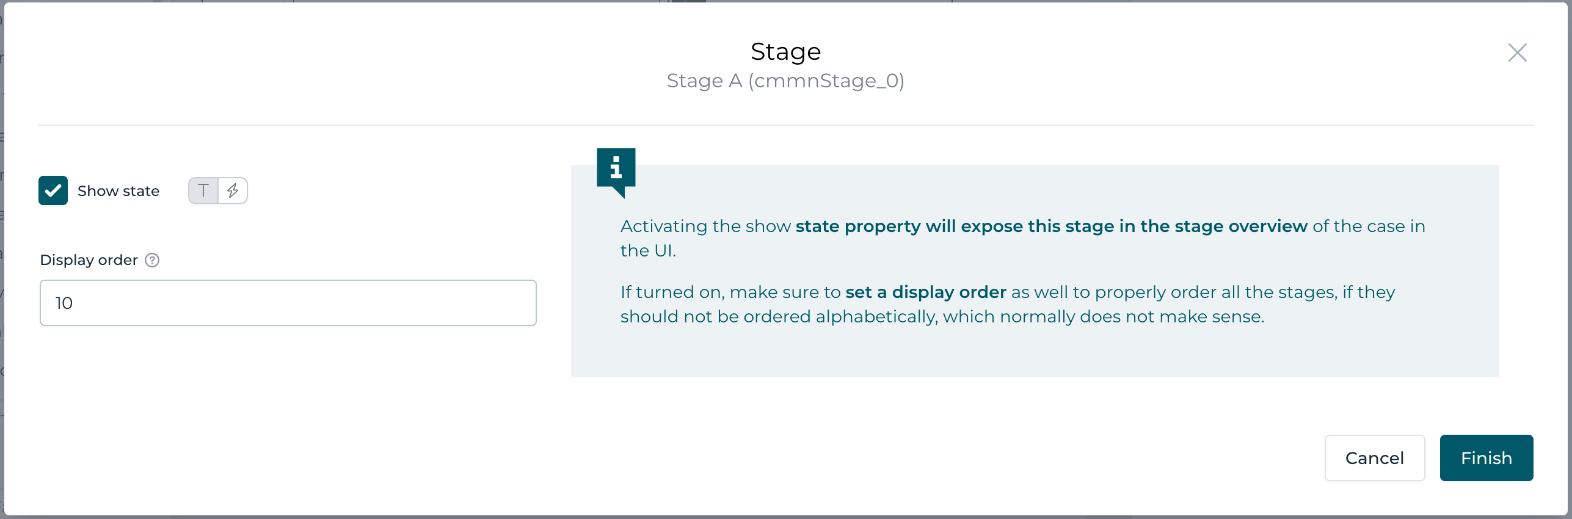Uncheck the Show state checkbox
The width and height of the screenshot is (1572, 519).
click(x=53, y=191)
